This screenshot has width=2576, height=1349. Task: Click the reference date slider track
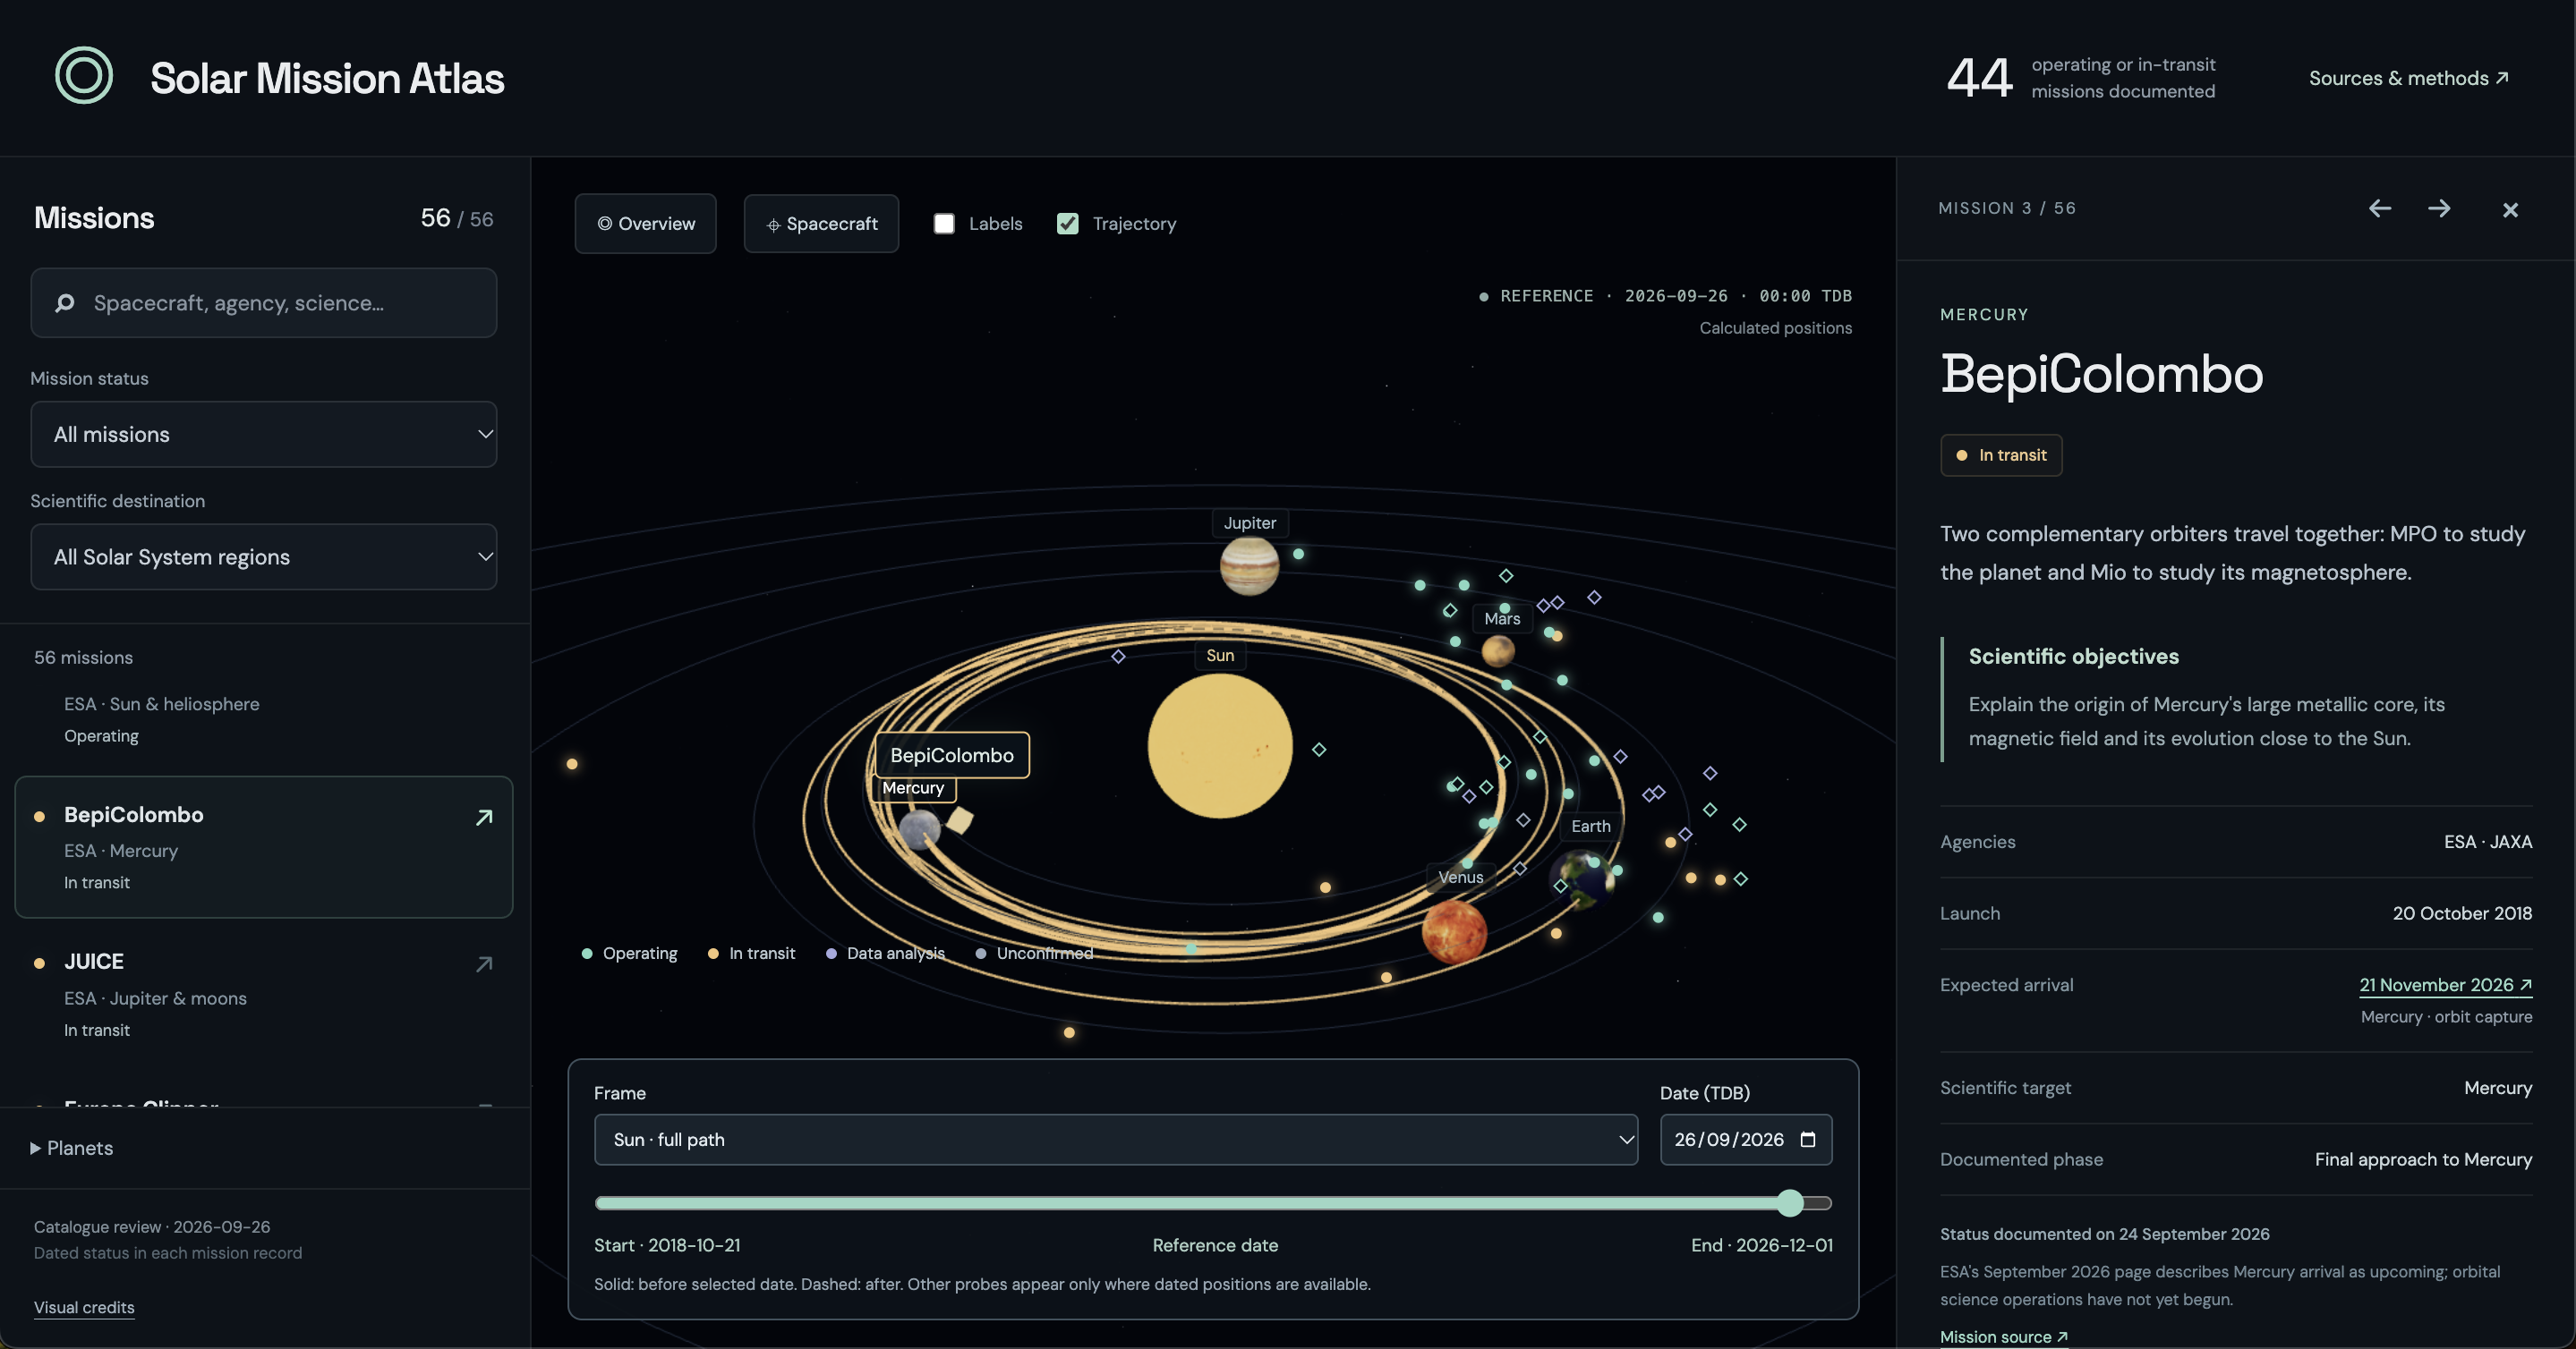coord(1213,1203)
